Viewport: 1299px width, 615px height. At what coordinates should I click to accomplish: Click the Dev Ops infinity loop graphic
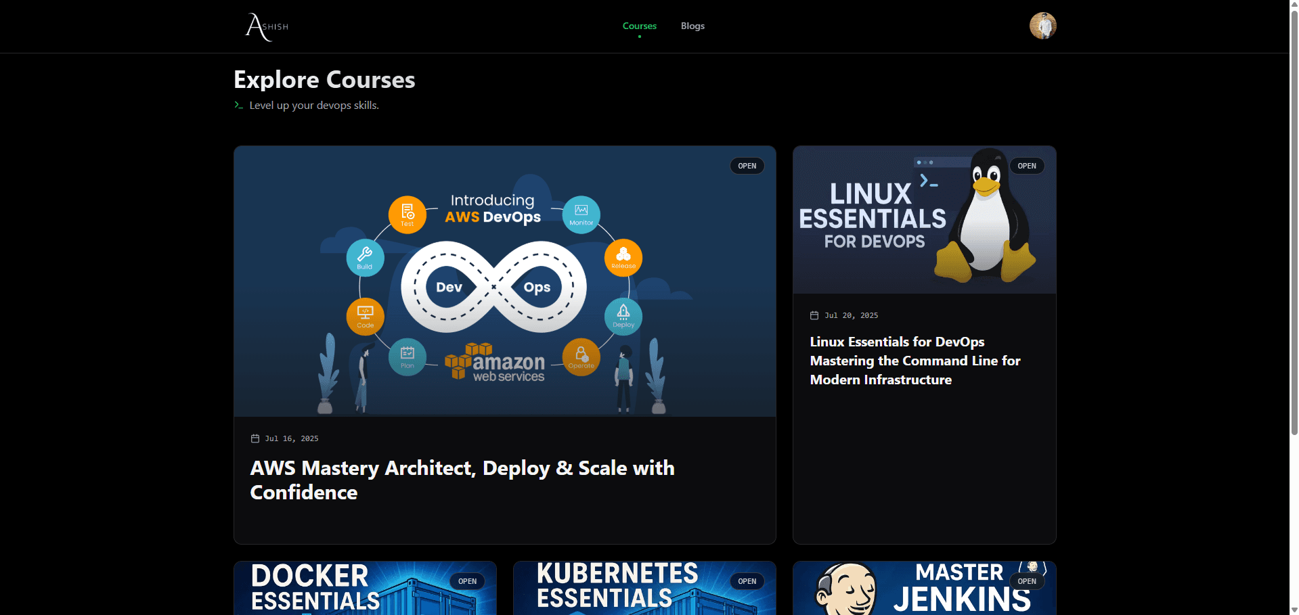tap(493, 287)
